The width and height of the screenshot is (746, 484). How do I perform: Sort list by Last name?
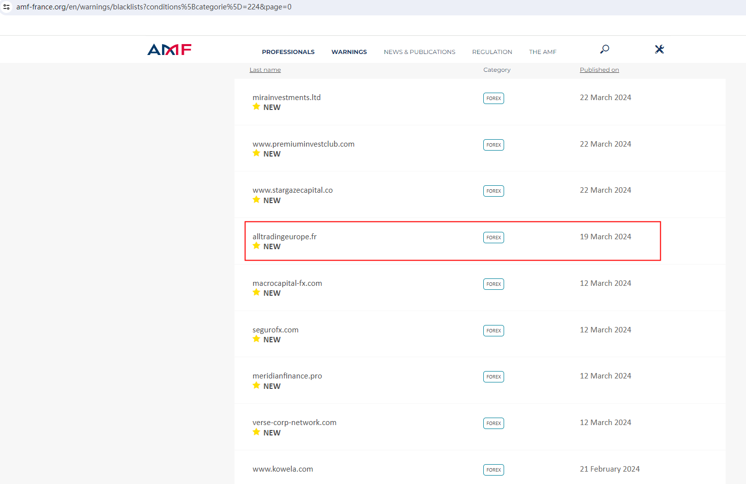pos(265,70)
